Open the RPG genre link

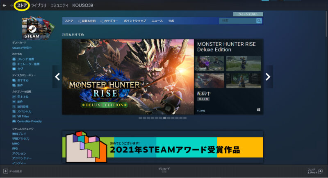point(15,149)
